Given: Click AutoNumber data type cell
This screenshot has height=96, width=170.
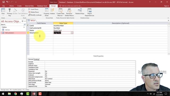Looking at the screenshot, I should [x=63, y=26].
